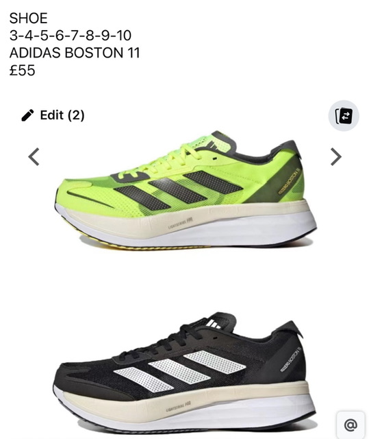Open the Edit (2) photos option
The image size is (369, 439).
(x=53, y=115)
